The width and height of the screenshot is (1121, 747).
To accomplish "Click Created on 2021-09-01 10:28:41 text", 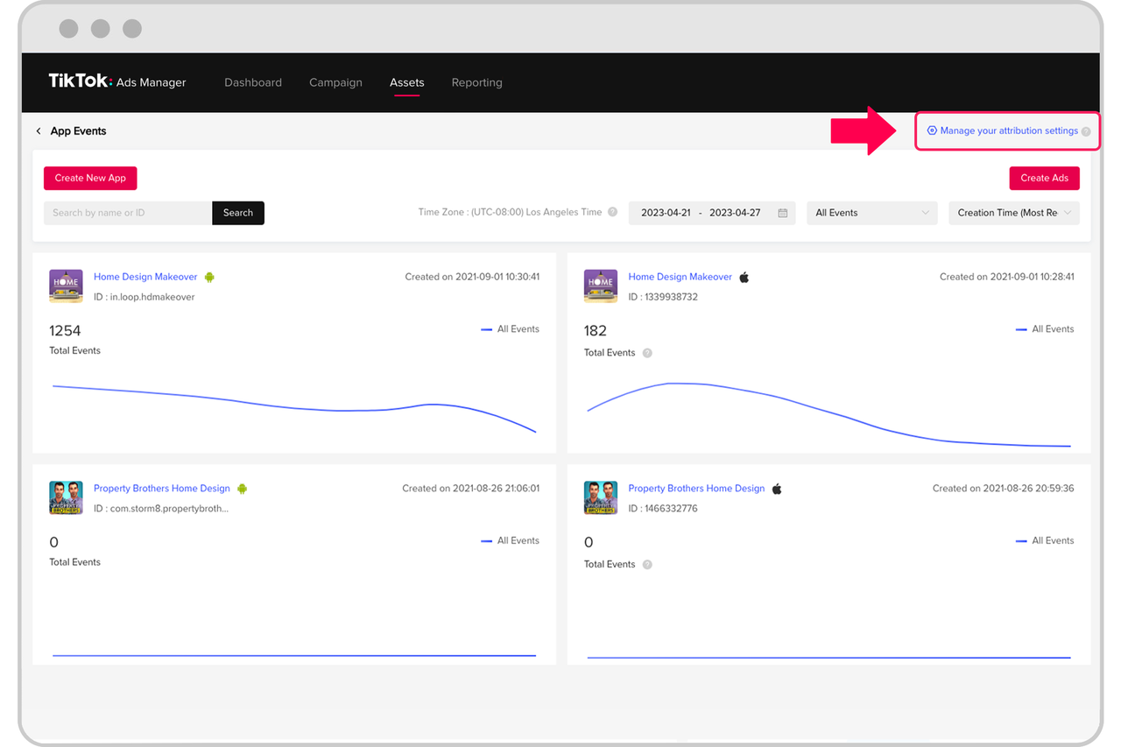I will point(1007,277).
